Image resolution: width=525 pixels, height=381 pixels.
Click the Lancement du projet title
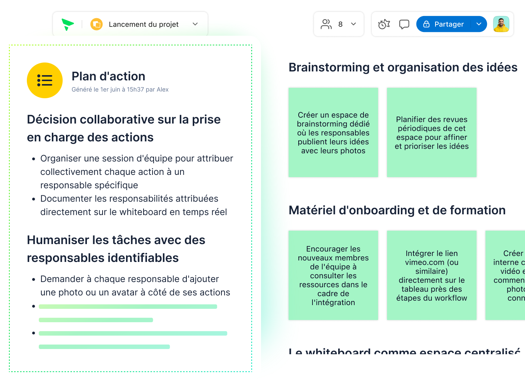point(144,24)
